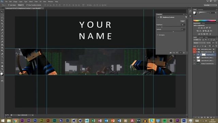Toggle layer visibility in Properties panel footer

point(181,53)
